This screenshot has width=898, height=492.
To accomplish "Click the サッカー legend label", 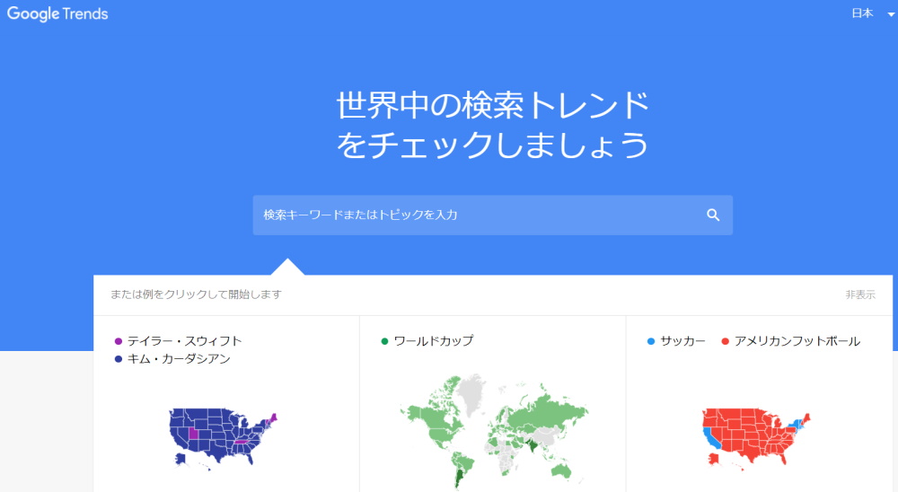I will [682, 341].
